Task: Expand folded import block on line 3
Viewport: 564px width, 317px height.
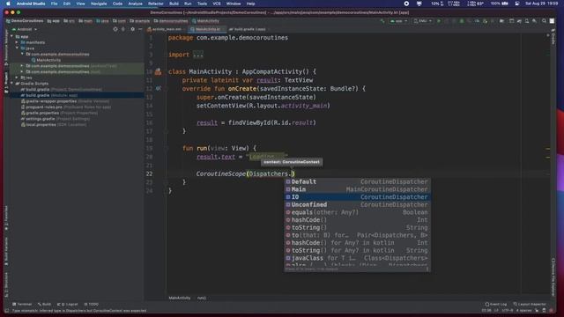Action: 197,55
